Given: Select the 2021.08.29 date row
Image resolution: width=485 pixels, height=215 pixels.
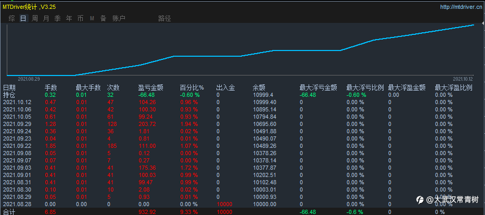Looking at the screenshot, I should pos(242,197).
